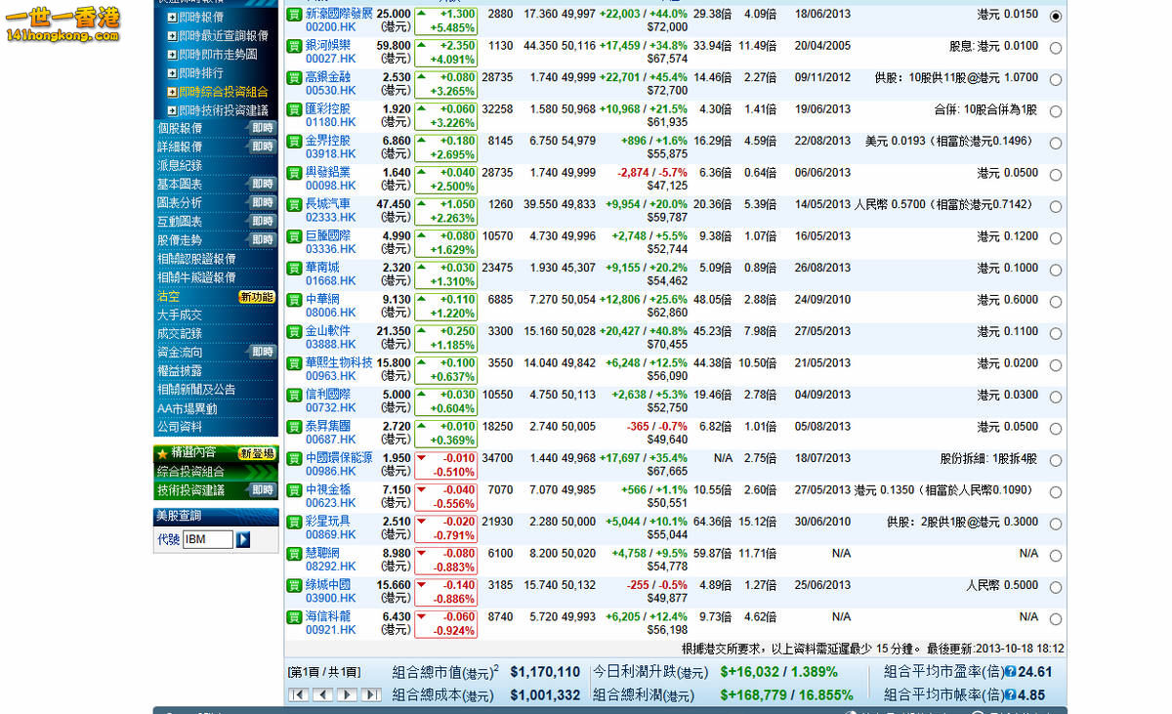This screenshot has width=1172, height=714.
Task: Click the buy icon beside 興發鋁業
Action: (x=294, y=173)
